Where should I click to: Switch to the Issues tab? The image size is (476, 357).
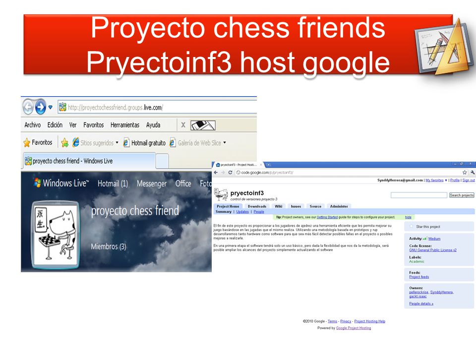coord(296,206)
